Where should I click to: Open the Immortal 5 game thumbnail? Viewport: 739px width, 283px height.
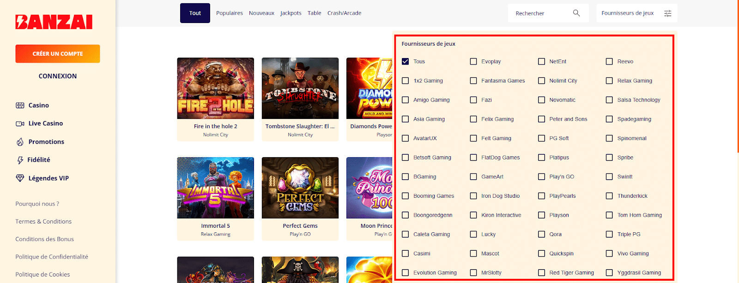pos(216,188)
